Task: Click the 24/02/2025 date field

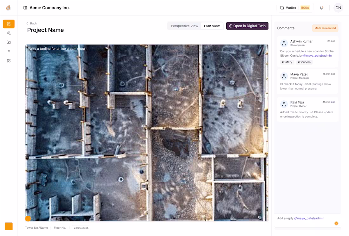Action: (81, 228)
